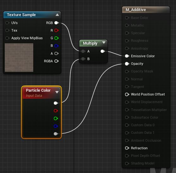Click the 'Emissive Color' label

(143, 56)
